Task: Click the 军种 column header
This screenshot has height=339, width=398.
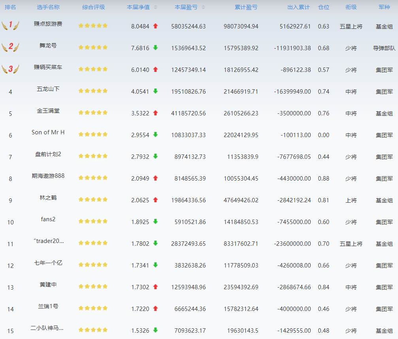Action: point(384,7)
